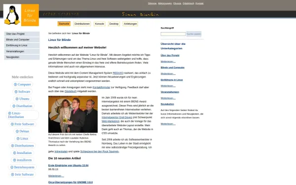This screenshot has height=185, width=296.
Task: Go to the Desktop tab
Action: click(x=114, y=24)
